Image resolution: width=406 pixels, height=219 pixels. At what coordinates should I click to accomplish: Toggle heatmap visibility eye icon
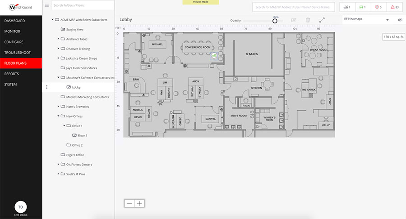(x=400, y=20)
